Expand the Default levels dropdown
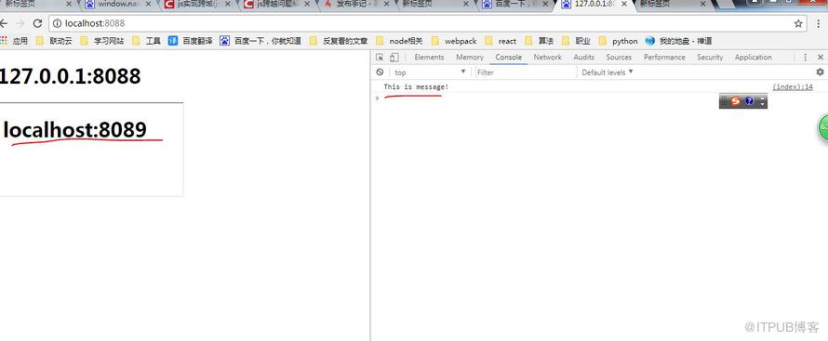Viewport: 828px width, 341px height. click(x=607, y=72)
